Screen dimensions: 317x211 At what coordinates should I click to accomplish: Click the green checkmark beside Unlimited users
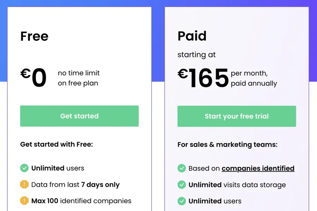pyautogui.click(x=24, y=168)
